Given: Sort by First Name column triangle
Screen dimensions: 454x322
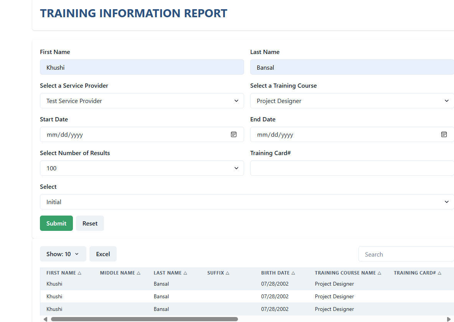Looking at the screenshot, I should [79, 273].
